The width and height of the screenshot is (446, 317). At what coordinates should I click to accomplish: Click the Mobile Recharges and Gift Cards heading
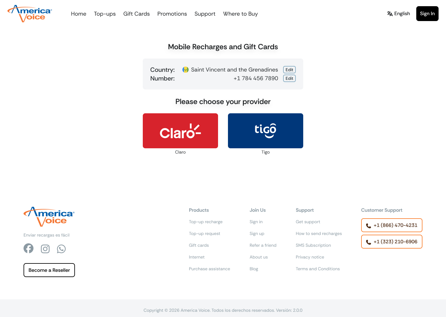pos(223,47)
